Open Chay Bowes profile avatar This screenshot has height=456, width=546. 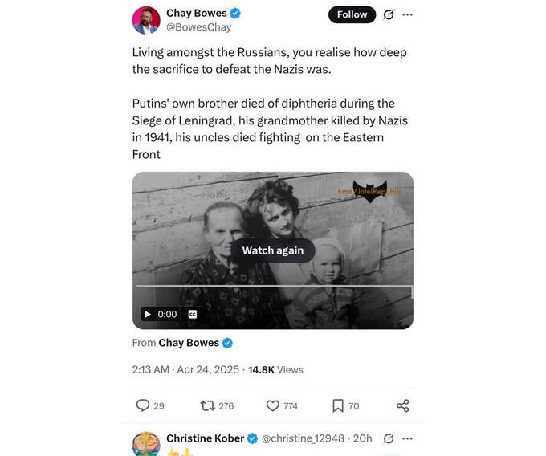coord(145,20)
